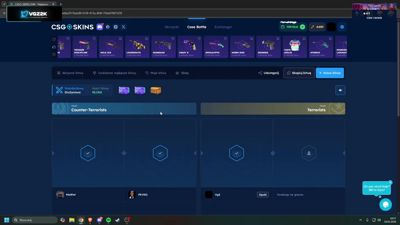Screen dimensions: 400x225
Task: Select the Grinder drop card
Action: point(268,47)
